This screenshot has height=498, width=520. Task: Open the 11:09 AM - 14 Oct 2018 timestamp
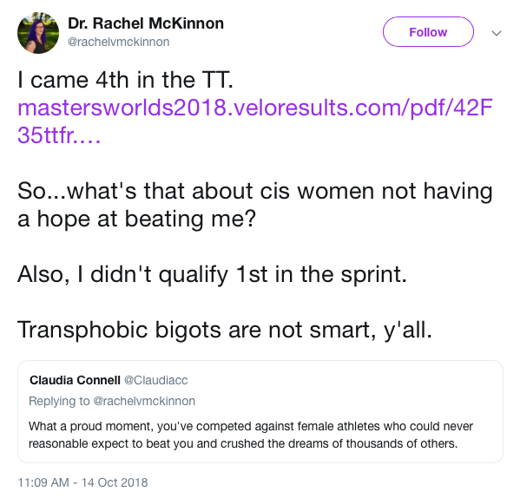tap(82, 482)
